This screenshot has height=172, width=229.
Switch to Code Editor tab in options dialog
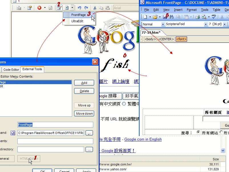[x=11, y=70]
